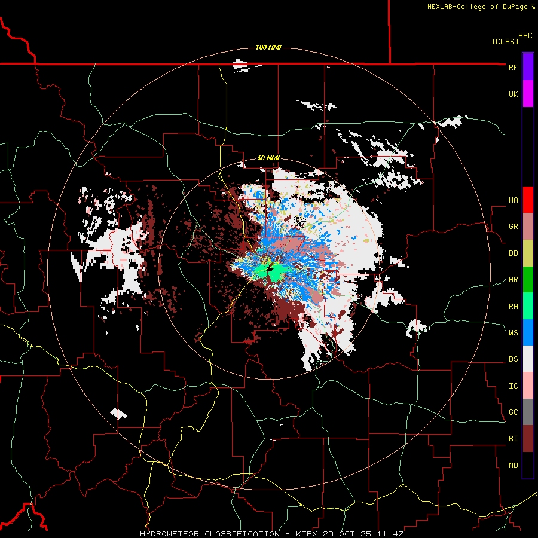
Task: Click the HR legend label
Action: [513, 280]
